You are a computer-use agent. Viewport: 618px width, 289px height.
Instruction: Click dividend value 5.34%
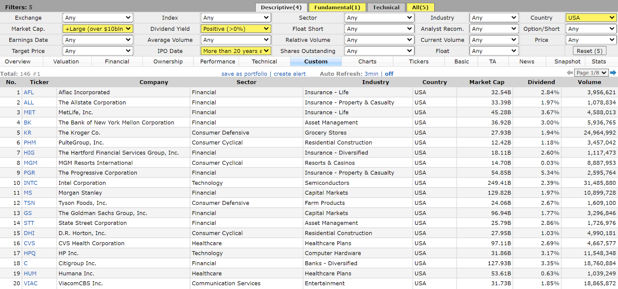550,173
